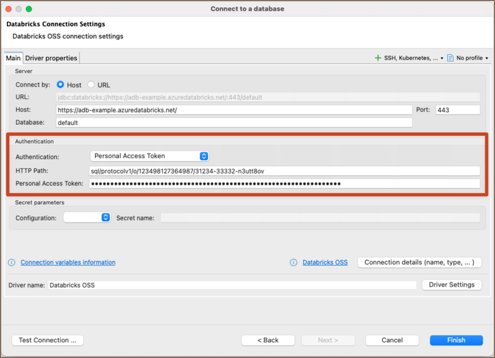This screenshot has height=358, width=495.
Task: Open the Driver Settings dialog
Action: pyautogui.click(x=452, y=285)
